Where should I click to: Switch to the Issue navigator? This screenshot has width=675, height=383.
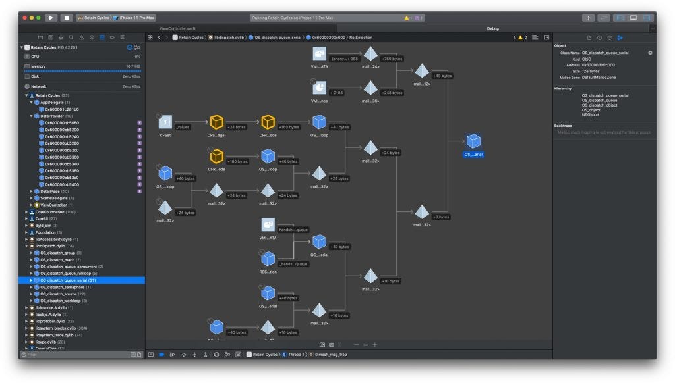click(82, 38)
